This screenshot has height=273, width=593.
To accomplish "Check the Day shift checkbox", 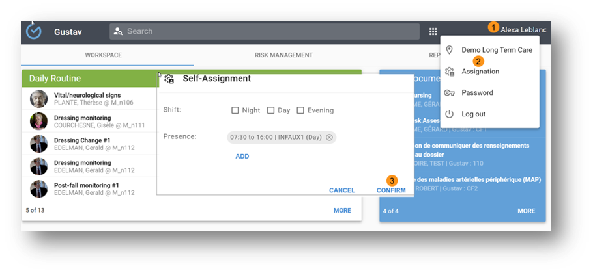I will pyautogui.click(x=270, y=110).
